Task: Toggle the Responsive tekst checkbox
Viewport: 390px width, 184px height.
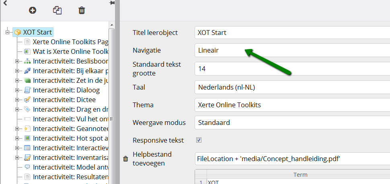Action: [x=199, y=140]
